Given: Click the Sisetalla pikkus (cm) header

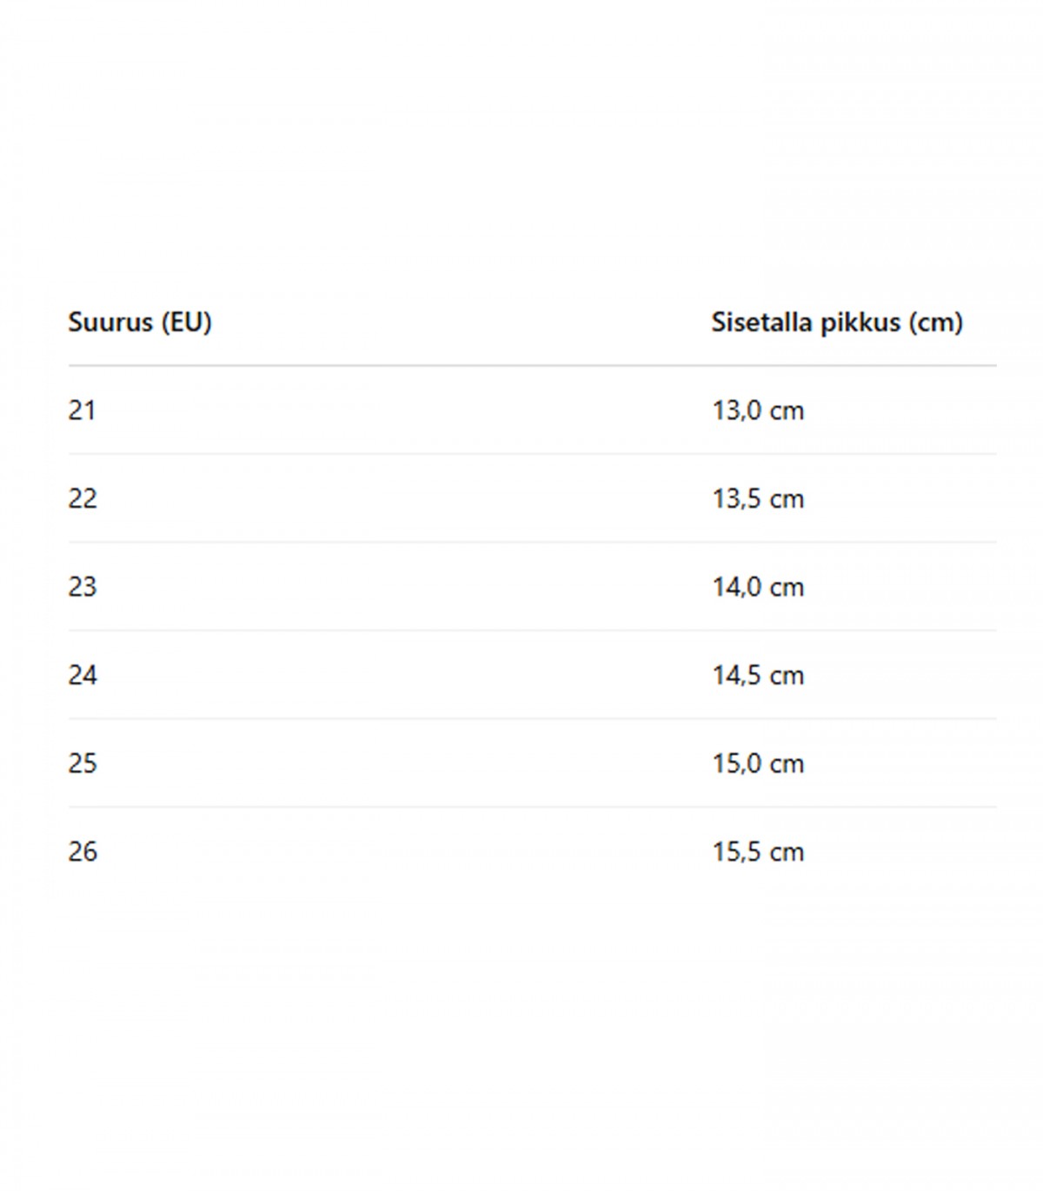Looking at the screenshot, I should click(837, 323).
